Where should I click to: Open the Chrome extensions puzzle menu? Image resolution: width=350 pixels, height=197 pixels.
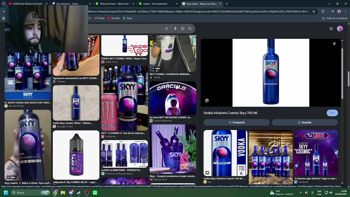pos(323,11)
